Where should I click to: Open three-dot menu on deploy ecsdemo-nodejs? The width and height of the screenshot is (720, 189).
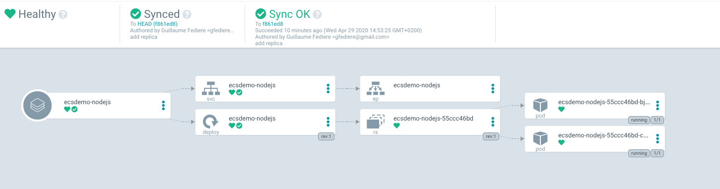[x=328, y=122]
